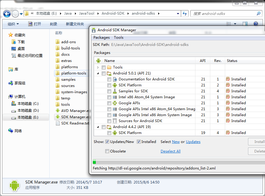Click Burn (刻录) in Explorer toolbar
This screenshot has height=196, width=265.
coord(54,24)
